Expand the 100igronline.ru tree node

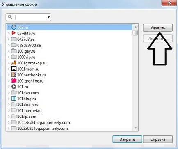tap(9, 81)
